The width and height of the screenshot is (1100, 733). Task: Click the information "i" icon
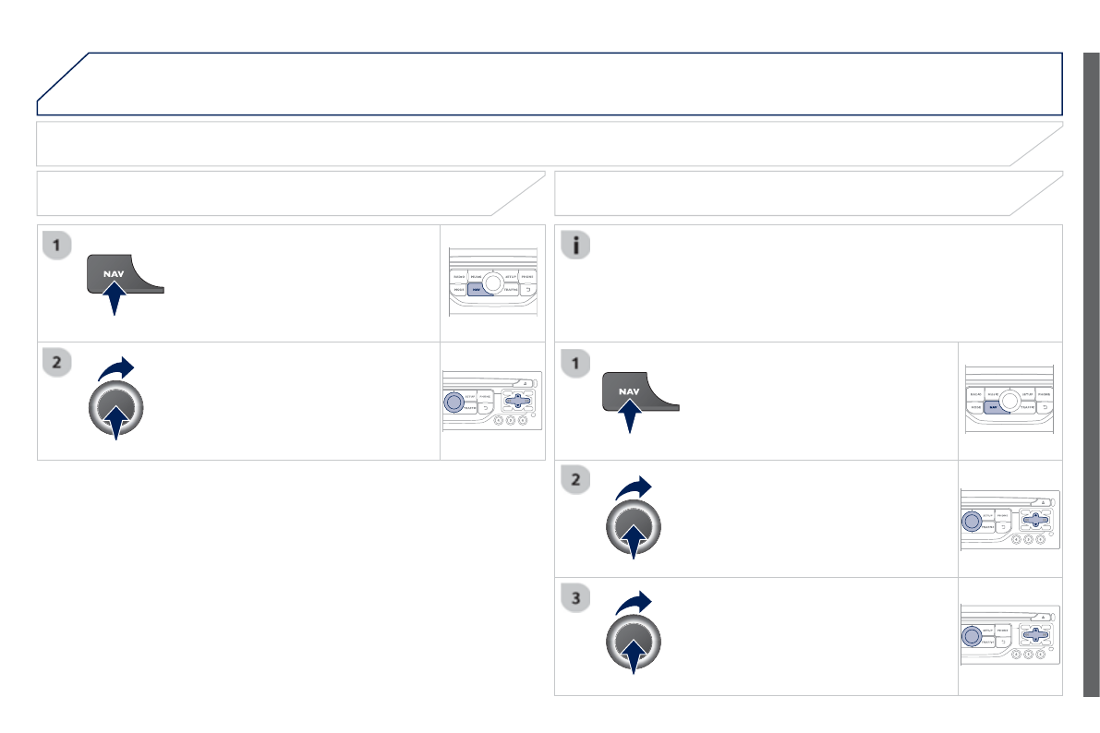pyautogui.click(x=576, y=246)
